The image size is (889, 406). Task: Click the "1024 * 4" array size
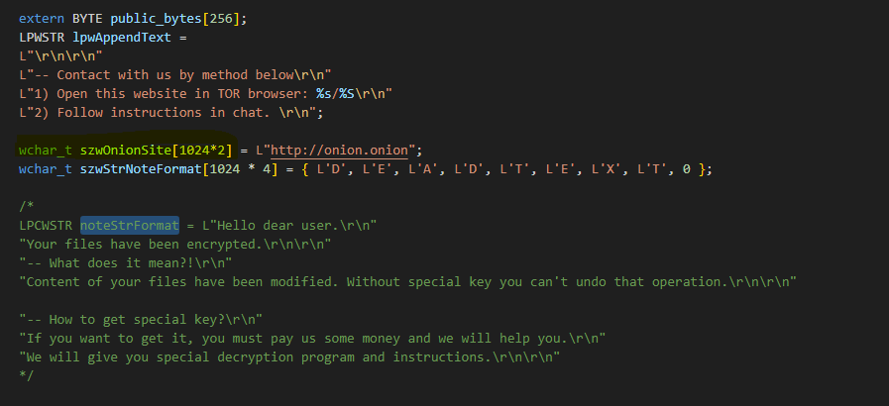[x=241, y=168]
